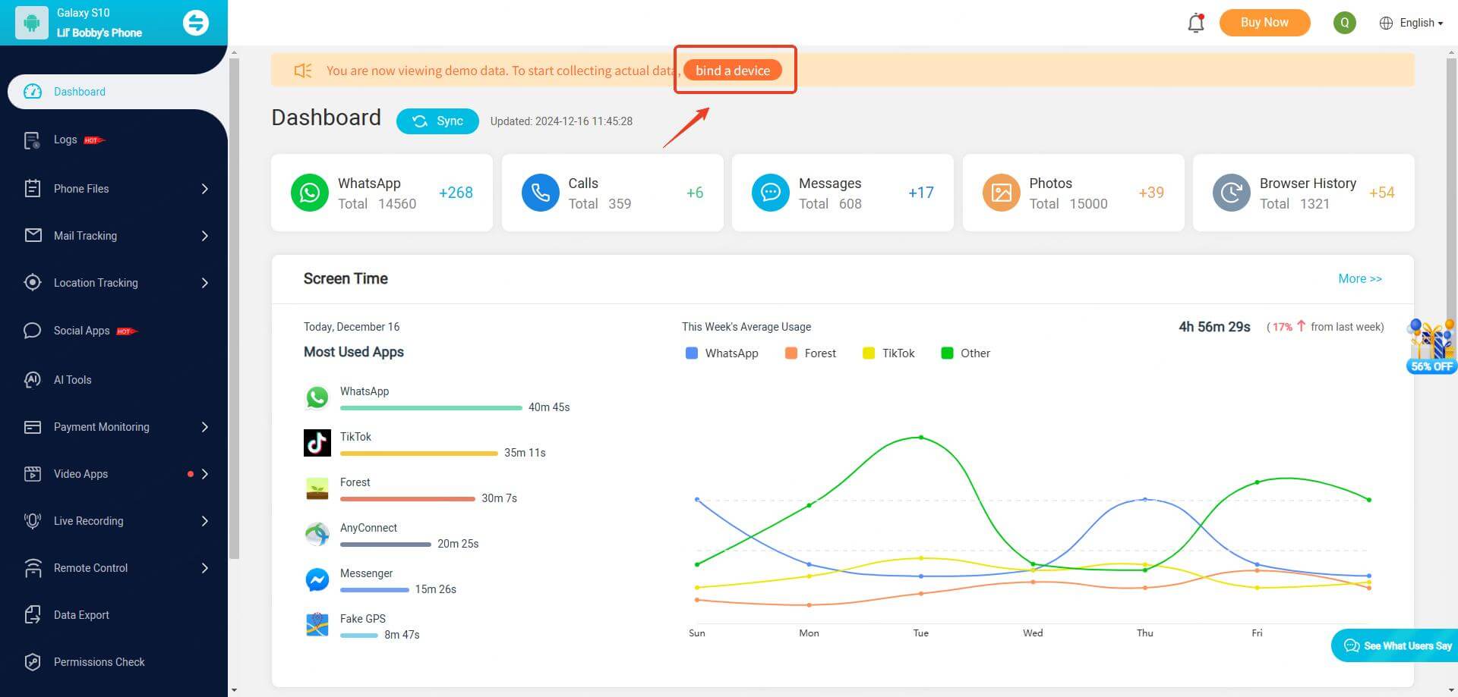1458x697 pixels.
Task: Click the Payment Monitoring card icon
Action: point(33,427)
